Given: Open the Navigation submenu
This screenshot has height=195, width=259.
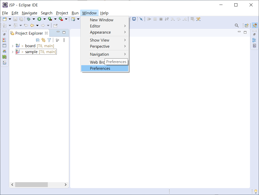Looking at the screenshot, I should point(105,54).
